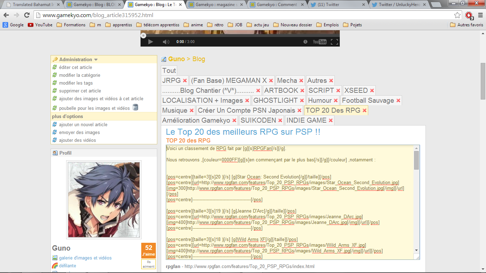Remove the JRPG category with the red X
The image size is (486, 273).
185,81
